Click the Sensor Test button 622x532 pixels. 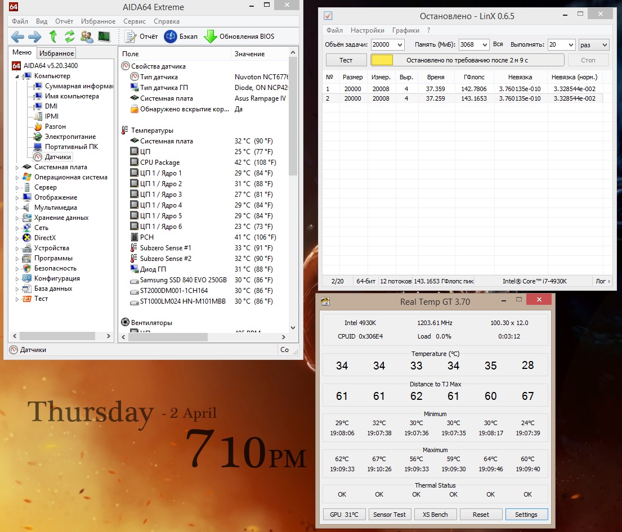point(389,514)
